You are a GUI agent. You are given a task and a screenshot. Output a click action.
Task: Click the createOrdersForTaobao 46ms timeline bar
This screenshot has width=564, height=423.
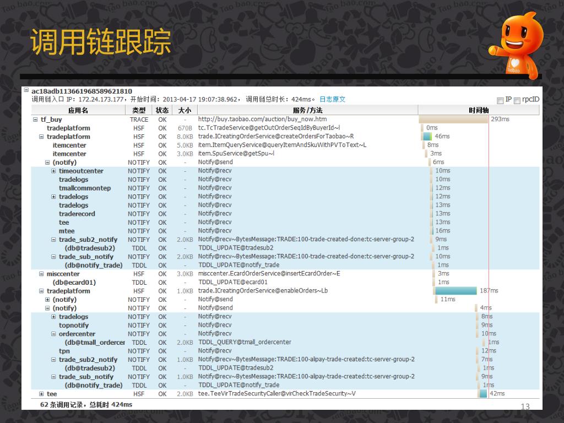click(427, 137)
